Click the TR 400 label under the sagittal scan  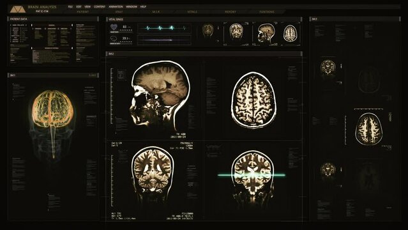(181, 134)
